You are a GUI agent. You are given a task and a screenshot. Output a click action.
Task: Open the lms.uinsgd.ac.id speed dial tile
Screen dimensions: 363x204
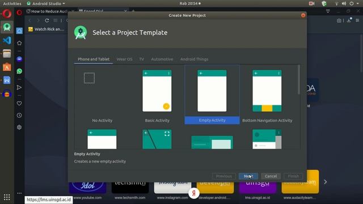click(258, 188)
